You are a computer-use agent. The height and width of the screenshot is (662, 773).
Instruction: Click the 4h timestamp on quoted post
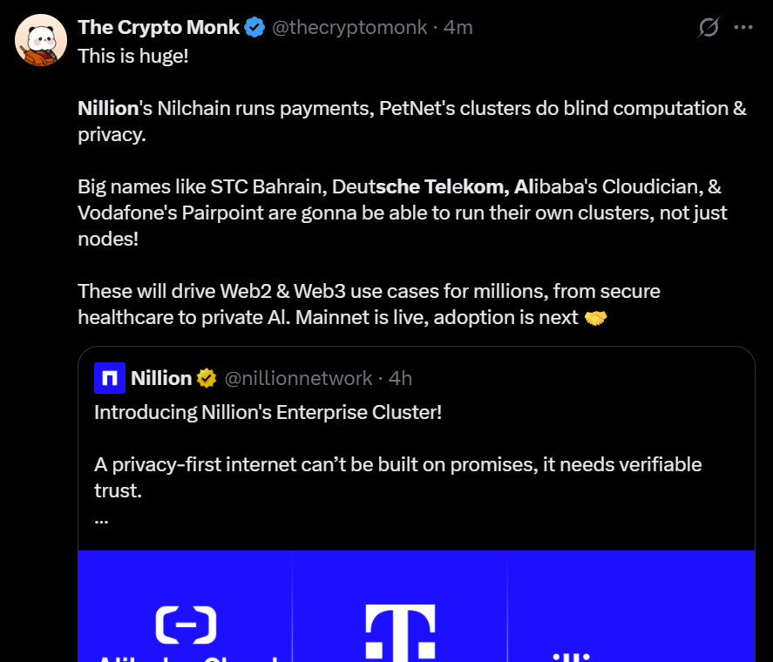pos(400,378)
